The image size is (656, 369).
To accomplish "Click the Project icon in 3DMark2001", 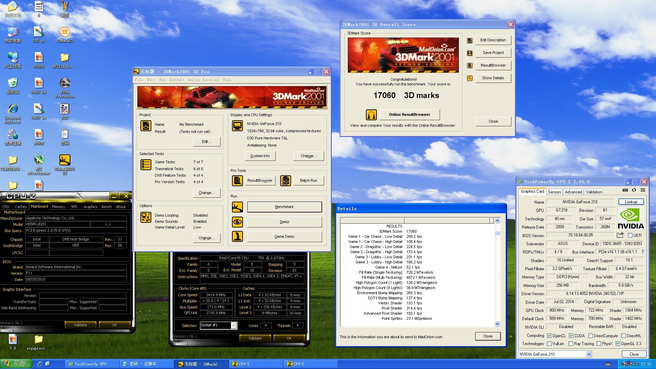I will 146,126.
